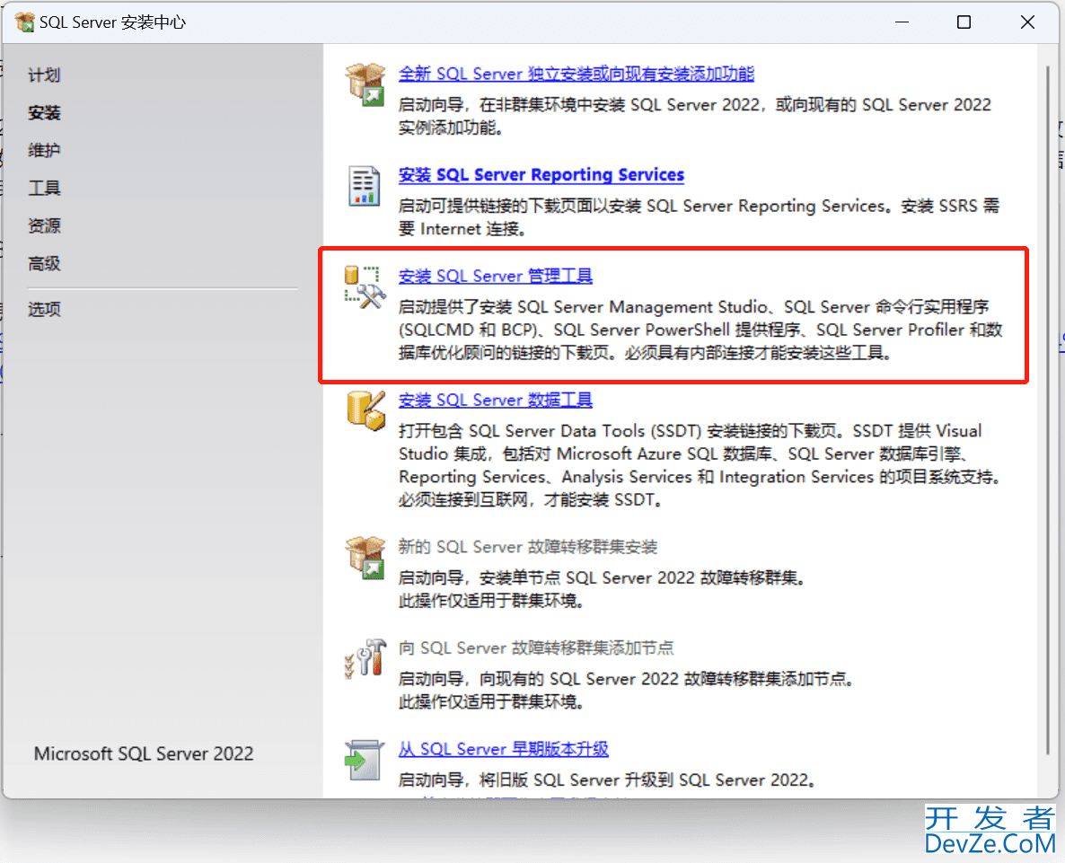
Task: Maximize the SQL Server 安装中心 window
Action: (x=964, y=22)
